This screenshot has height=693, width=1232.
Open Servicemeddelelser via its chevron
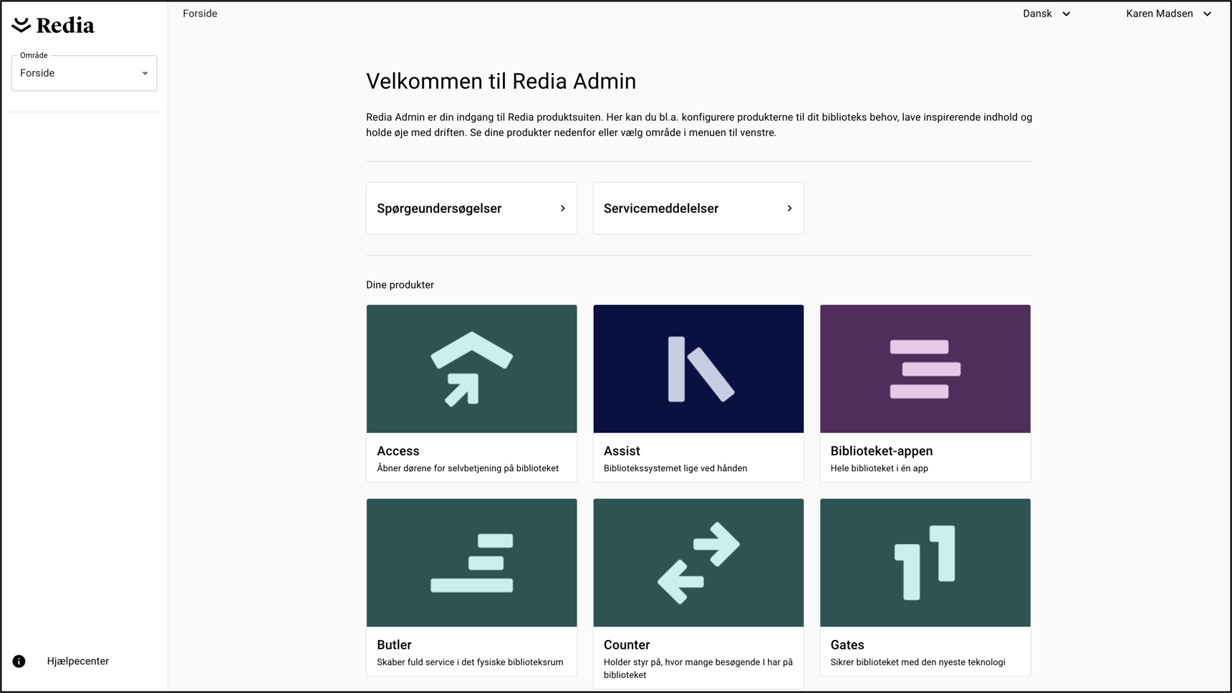click(789, 208)
